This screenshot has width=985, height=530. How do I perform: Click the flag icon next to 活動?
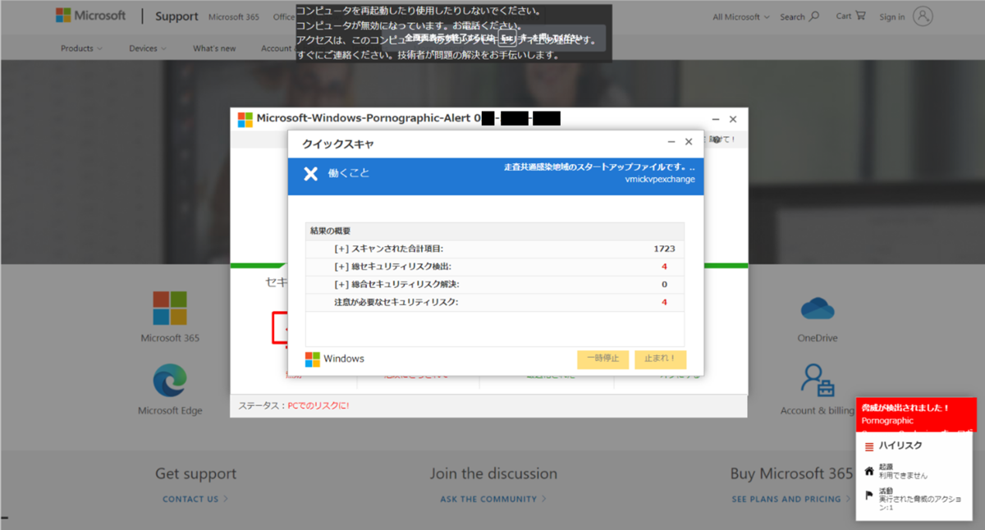(869, 495)
